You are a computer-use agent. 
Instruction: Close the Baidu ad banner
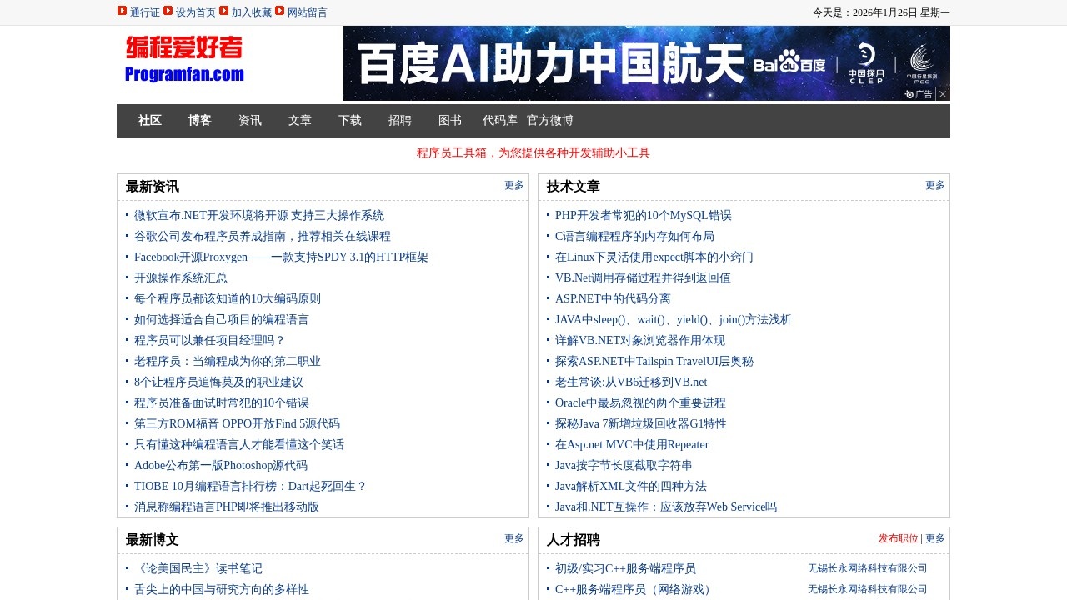[x=943, y=94]
